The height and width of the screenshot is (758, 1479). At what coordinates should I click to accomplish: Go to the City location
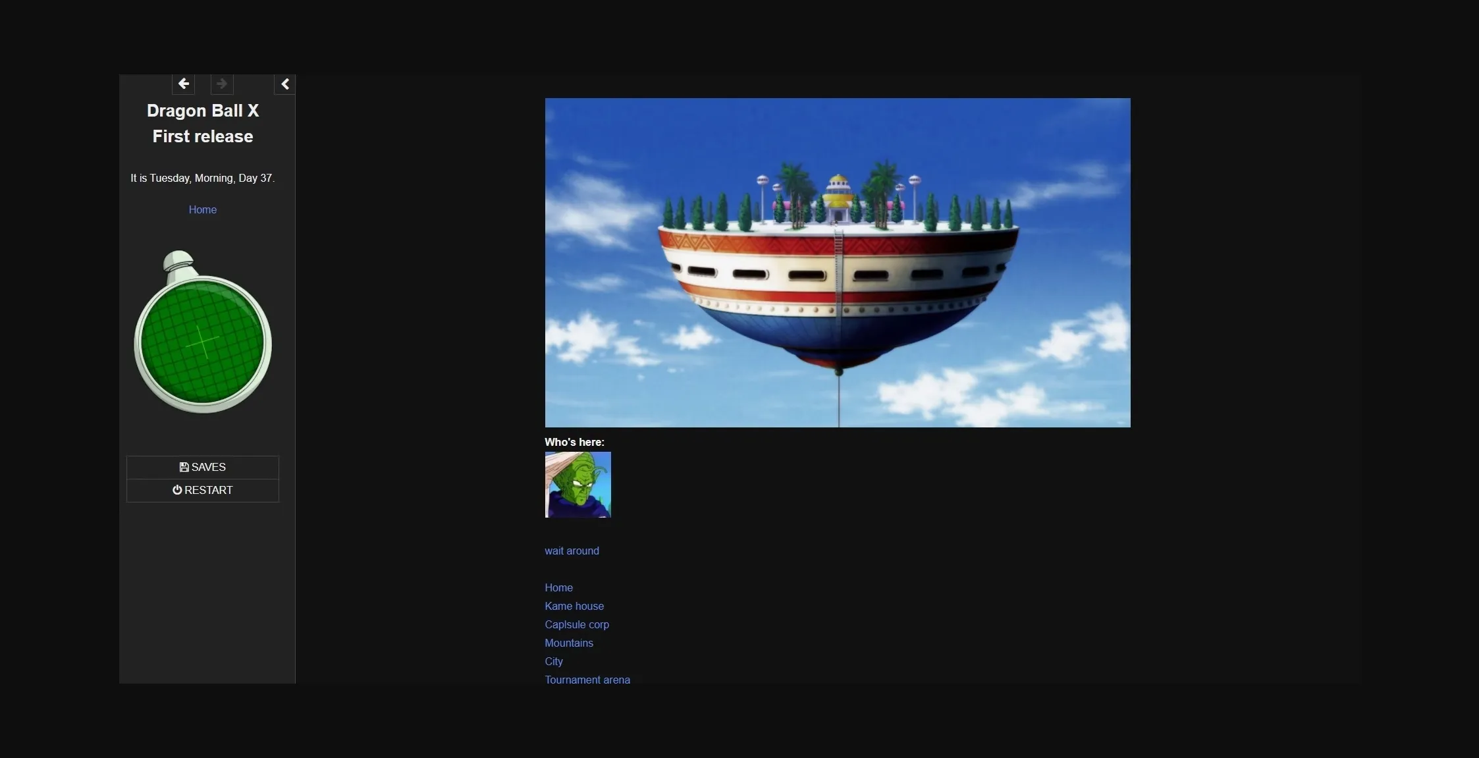pyautogui.click(x=553, y=661)
